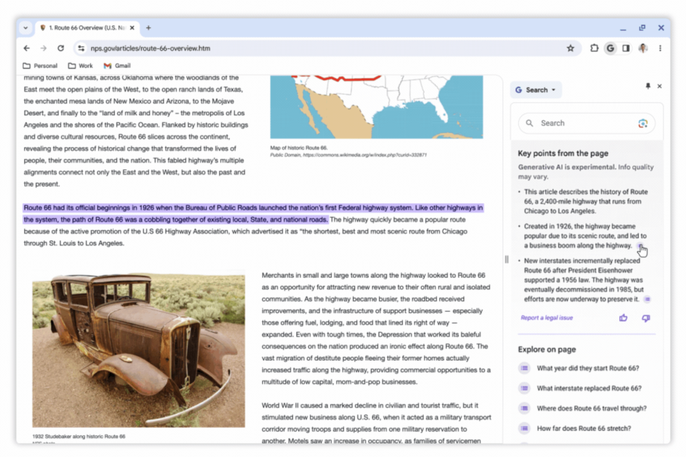The width and height of the screenshot is (686, 457).
Task: Click 'Map of historic Route 66.' caption
Action: tap(299, 148)
